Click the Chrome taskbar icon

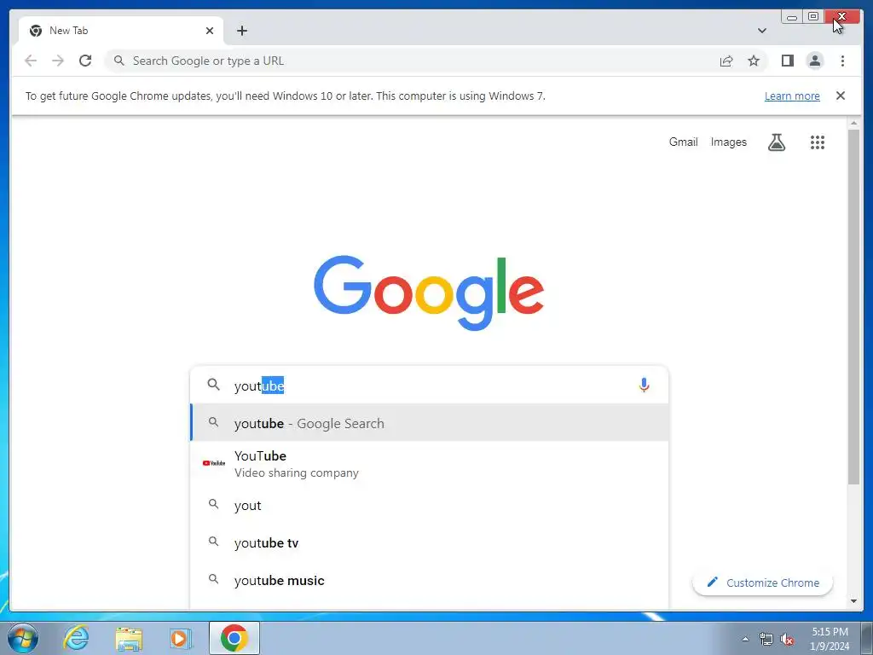[234, 638]
